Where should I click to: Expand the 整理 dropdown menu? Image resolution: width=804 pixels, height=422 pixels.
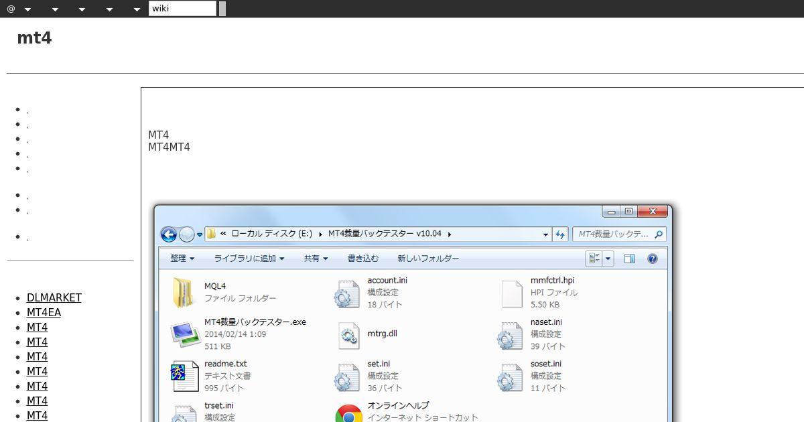point(182,259)
